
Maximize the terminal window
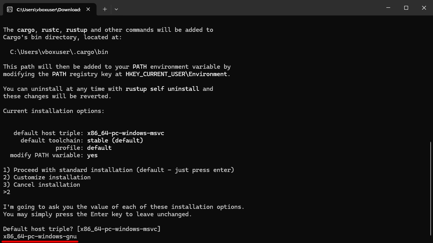point(406,8)
